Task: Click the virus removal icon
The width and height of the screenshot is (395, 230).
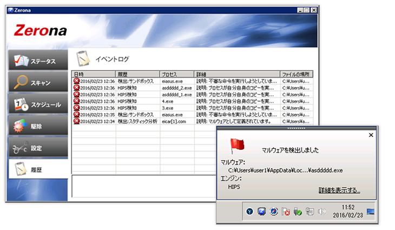Action: tap(20, 126)
